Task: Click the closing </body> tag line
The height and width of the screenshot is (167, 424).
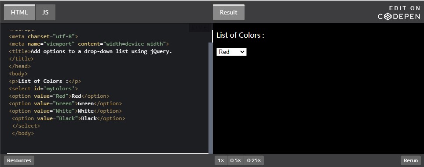Action: 23,133
